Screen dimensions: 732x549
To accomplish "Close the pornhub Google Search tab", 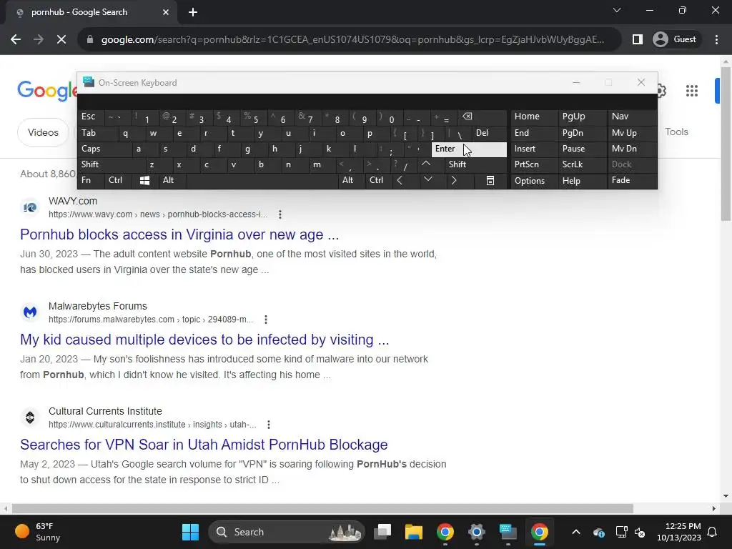I will coord(166,12).
